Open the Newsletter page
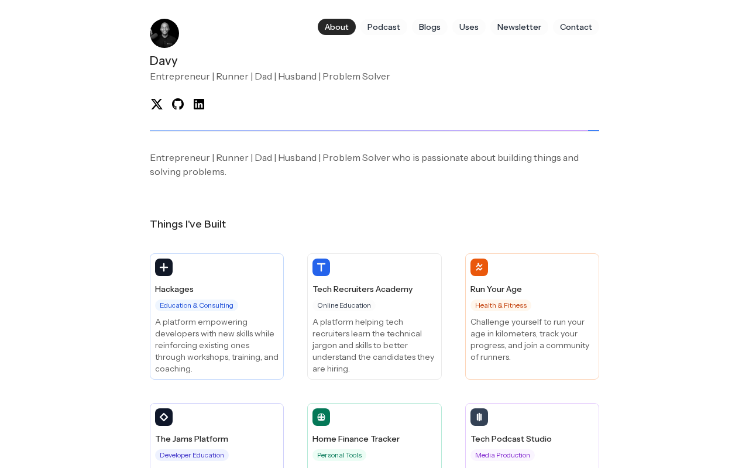Image resolution: width=749 pixels, height=468 pixels. click(x=519, y=27)
